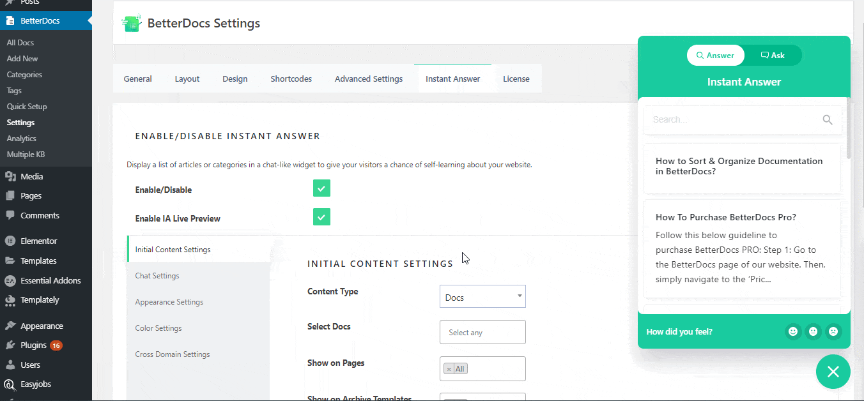Click the search magnifier icon in widget
864x401 pixels.
pos(828,120)
